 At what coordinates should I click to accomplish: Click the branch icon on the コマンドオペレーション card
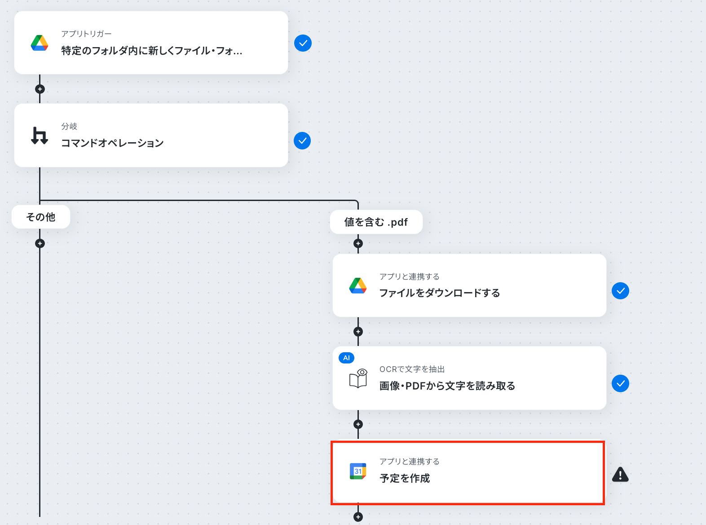click(x=40, y=136)
